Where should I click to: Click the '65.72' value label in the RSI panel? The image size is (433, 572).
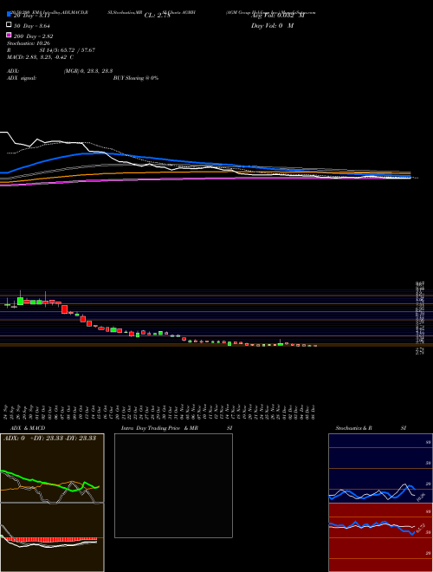click(421, 528)
